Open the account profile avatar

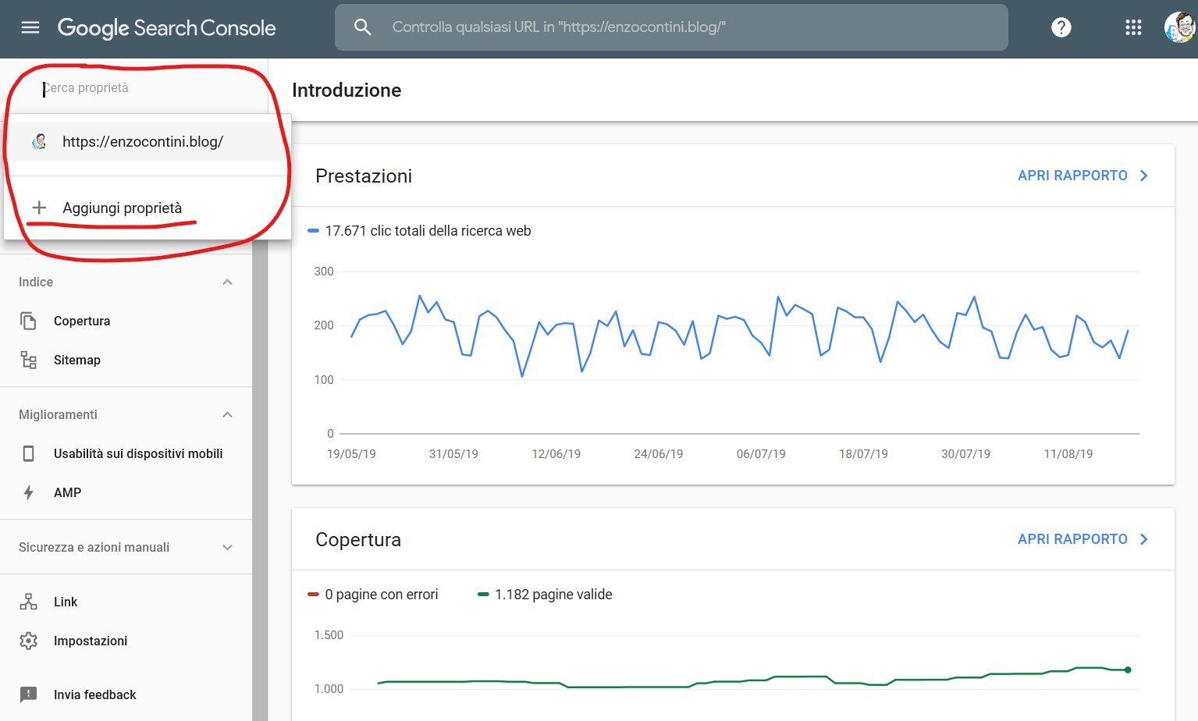point(1178,27)
